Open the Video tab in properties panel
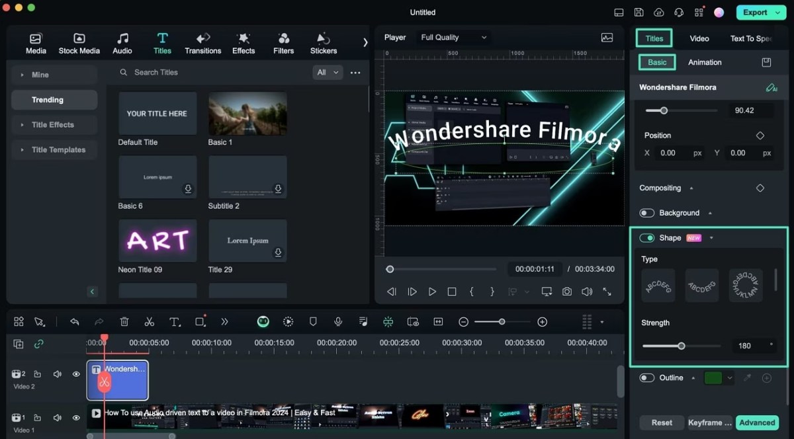 pos(699,38)
